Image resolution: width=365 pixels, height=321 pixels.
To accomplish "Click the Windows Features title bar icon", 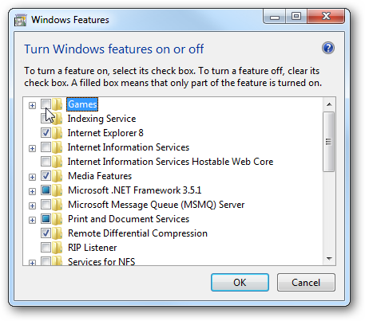I will tap(20, 20).
